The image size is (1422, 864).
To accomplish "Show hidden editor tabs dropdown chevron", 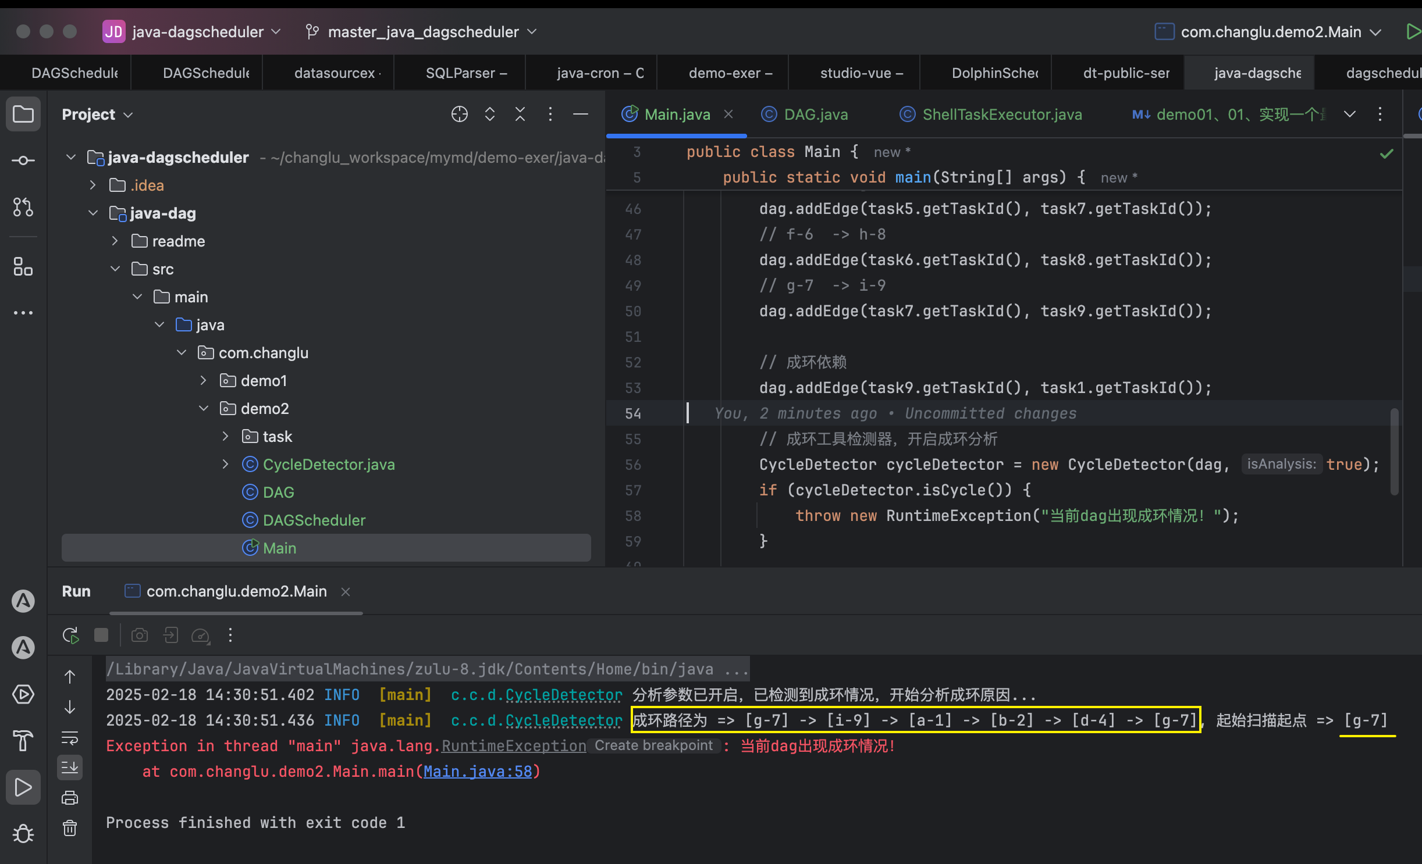I will point(1350,114).
